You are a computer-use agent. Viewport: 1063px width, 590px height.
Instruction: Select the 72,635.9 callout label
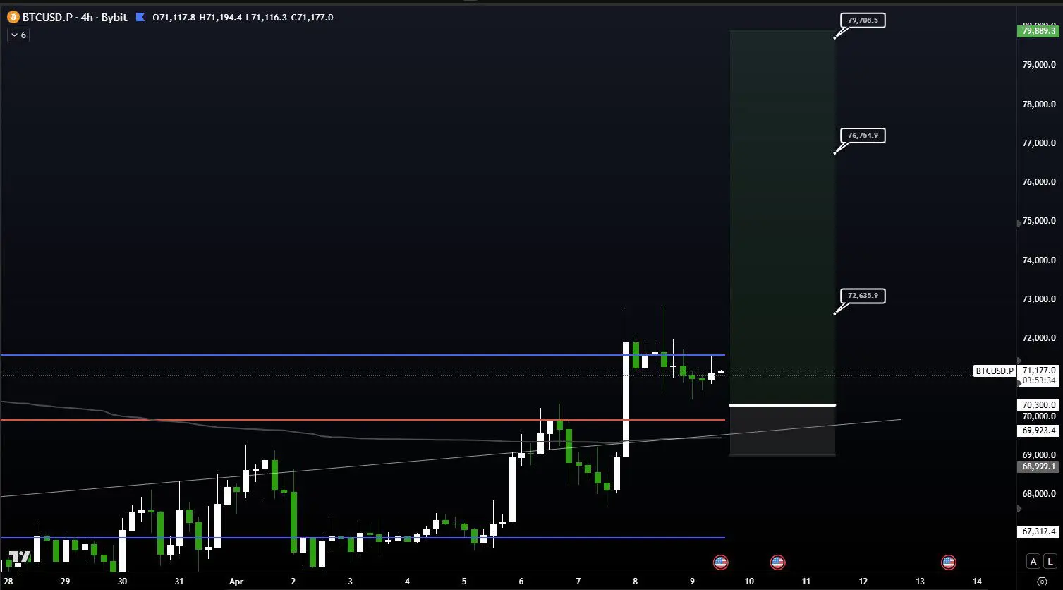click(863, 296)
